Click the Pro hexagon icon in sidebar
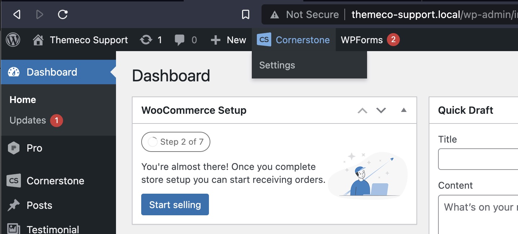Screen dimensions: 518x234 (14, 148)
